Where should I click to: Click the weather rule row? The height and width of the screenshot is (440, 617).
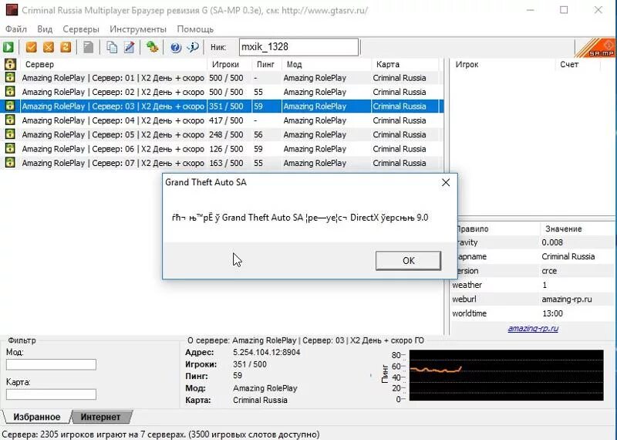(x=533, y=285)
